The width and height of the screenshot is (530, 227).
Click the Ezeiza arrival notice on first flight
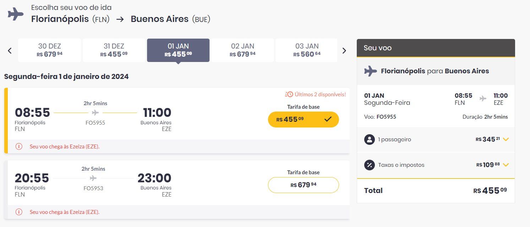(65, 147)
